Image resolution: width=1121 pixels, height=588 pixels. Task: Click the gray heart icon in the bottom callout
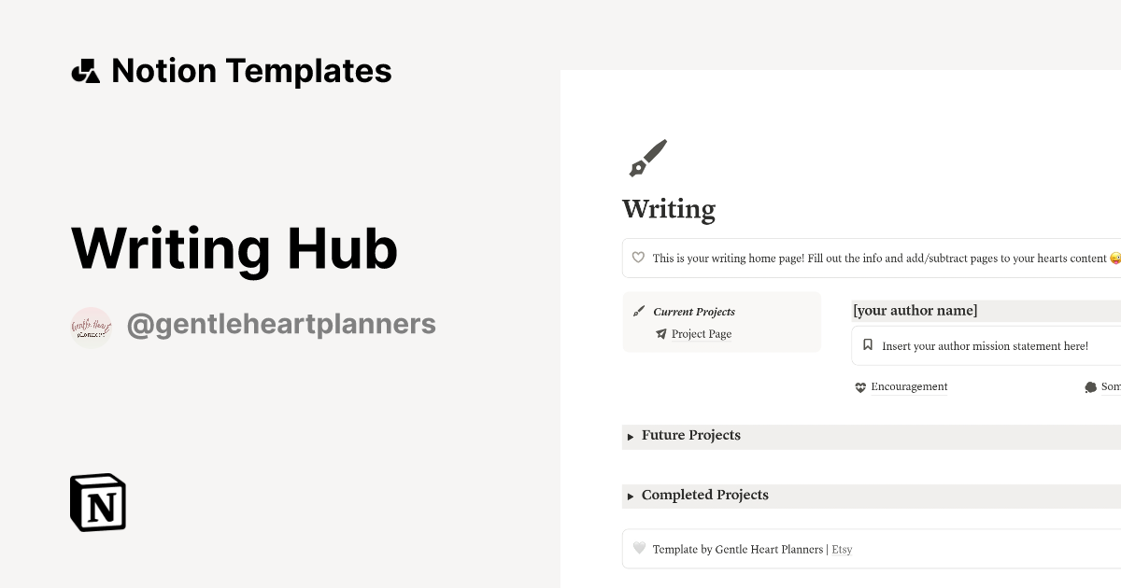click(x=639, y=549)
